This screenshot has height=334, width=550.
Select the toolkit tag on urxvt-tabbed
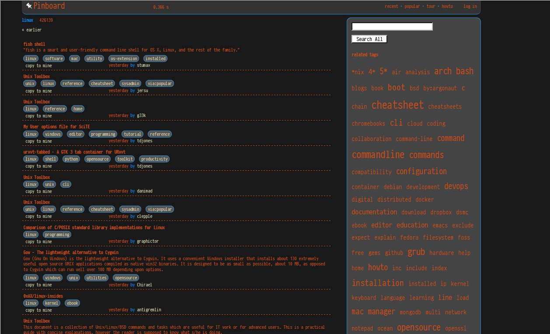click(x=125, y=159)
